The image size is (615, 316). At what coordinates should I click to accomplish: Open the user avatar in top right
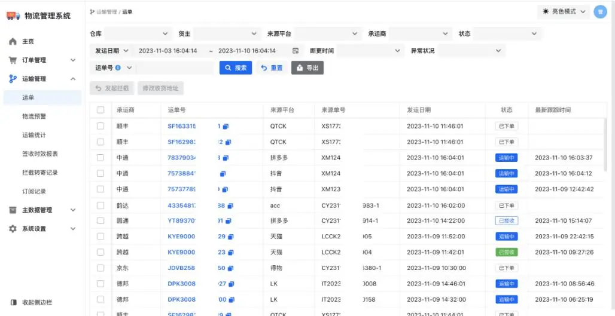coord(600,12)
